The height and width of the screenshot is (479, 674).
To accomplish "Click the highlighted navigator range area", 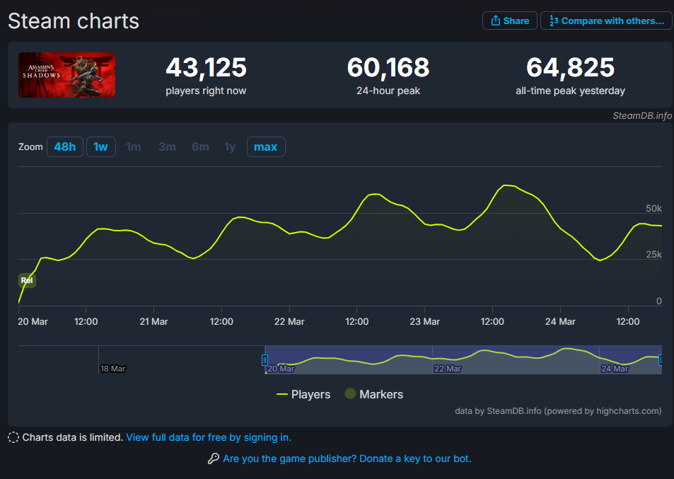I will pos(463,360).
